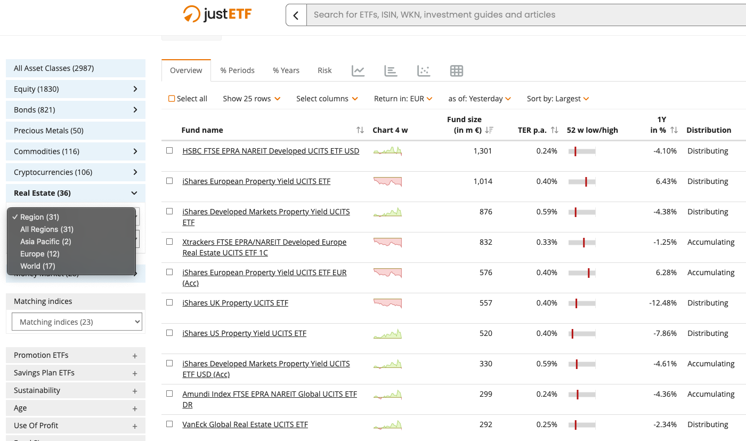Switch to the % Years tab
The image size is (746, 441).
click(286, 70)
